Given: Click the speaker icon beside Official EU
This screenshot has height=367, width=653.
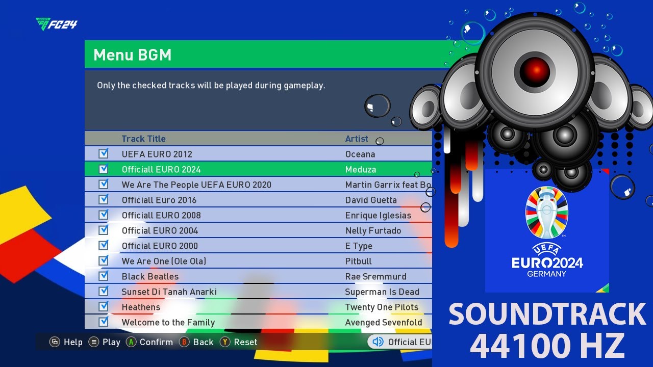Looking at the screenshot, I should click(378, 342).
